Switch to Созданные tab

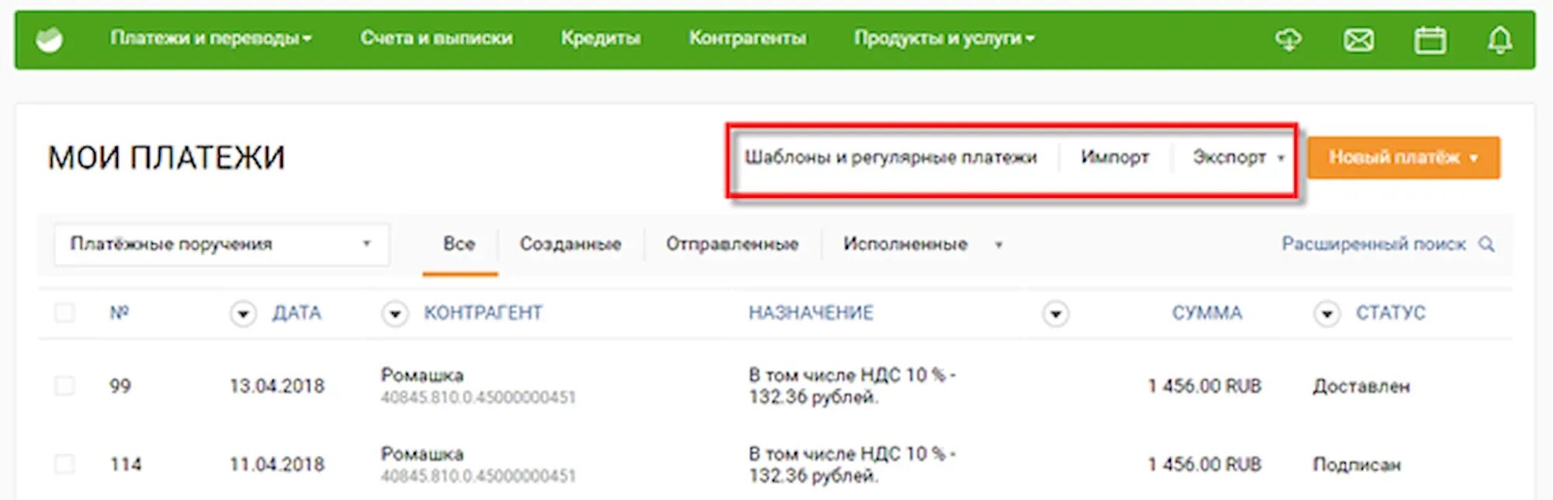coord(571,245)
